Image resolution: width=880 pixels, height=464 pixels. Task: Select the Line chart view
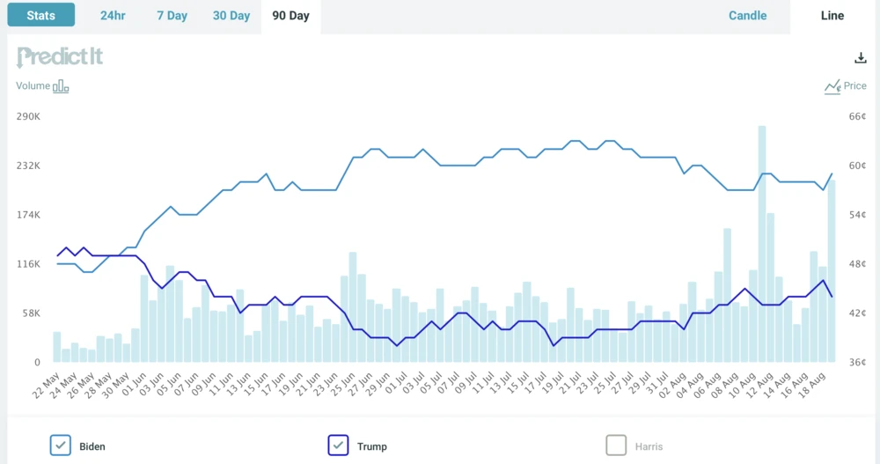(832, 16)
